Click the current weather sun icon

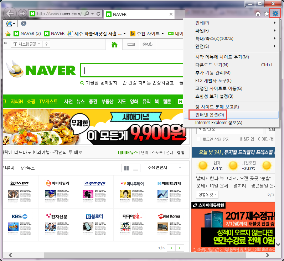(x=203, y=165)
